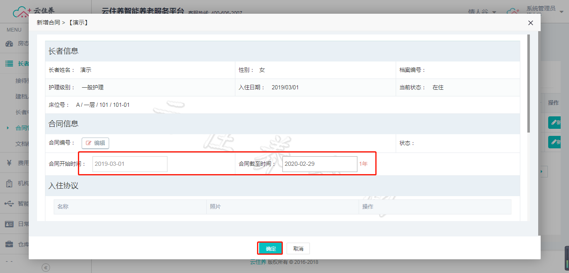Screen dimensions: 569x273
Task: Click the 日常 ID card icon in sidebar
Action: [x=9, y=224]
